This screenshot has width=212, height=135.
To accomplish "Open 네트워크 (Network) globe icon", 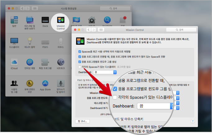I will 61,62.
